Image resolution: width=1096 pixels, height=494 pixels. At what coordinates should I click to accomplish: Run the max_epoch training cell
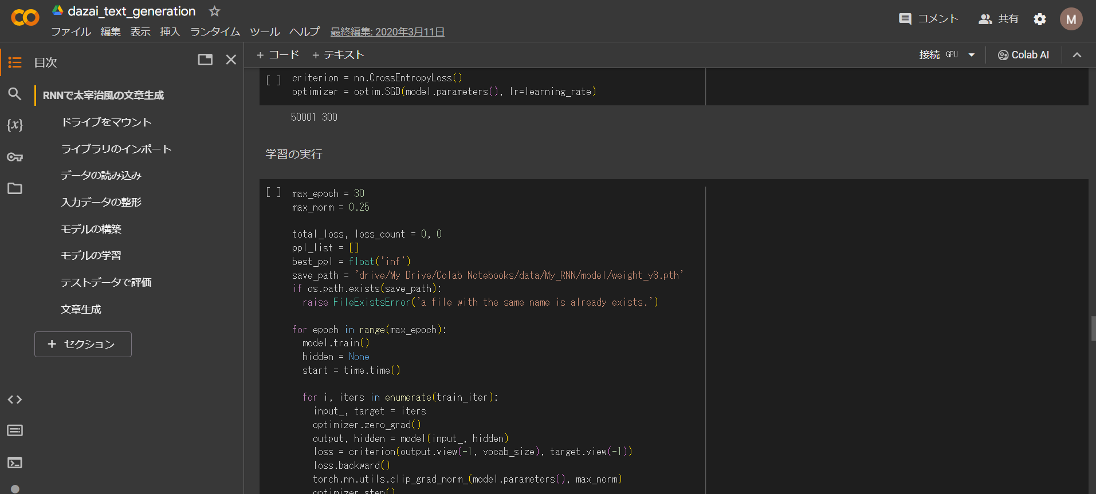coord(273,193)
